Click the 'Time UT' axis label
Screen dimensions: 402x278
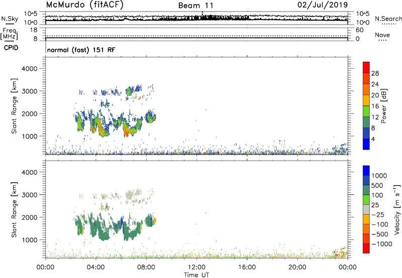[196, 275]
